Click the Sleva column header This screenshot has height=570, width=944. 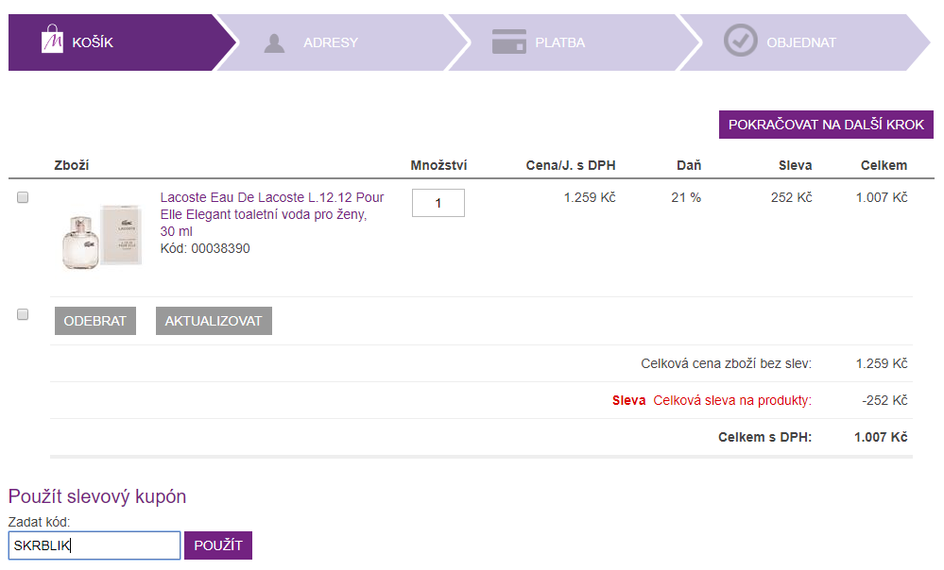point(796,165)
